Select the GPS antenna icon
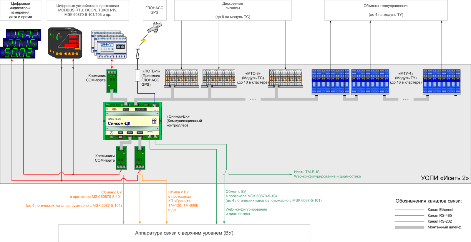The image size is (471, 242). [137, 53]
